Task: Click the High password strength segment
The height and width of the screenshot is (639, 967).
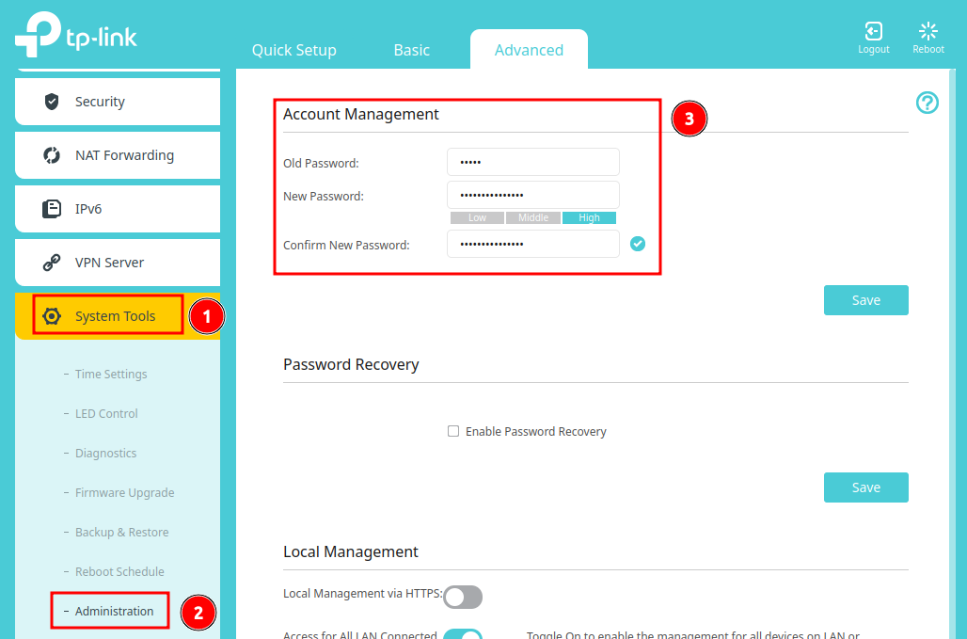Action: [589, 217]
